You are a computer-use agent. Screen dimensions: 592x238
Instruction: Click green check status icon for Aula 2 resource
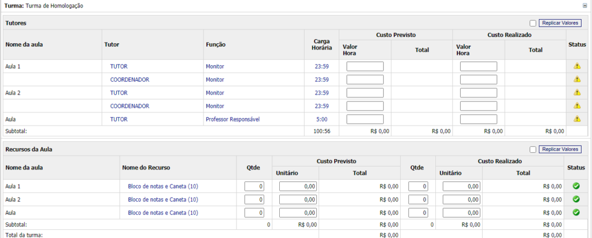[576, 199]
